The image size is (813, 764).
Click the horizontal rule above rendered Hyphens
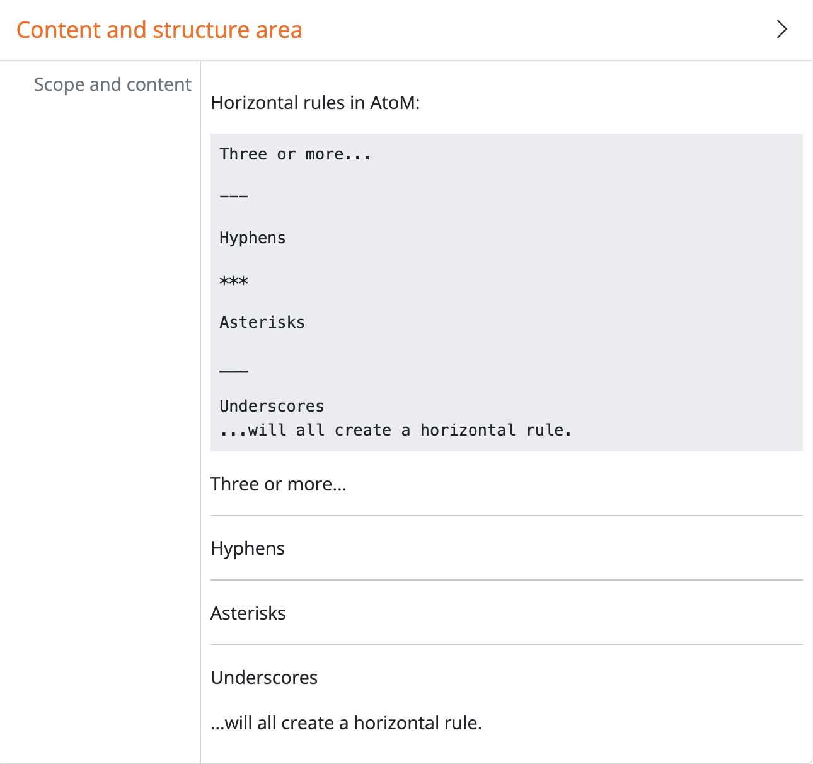(506, 516)
